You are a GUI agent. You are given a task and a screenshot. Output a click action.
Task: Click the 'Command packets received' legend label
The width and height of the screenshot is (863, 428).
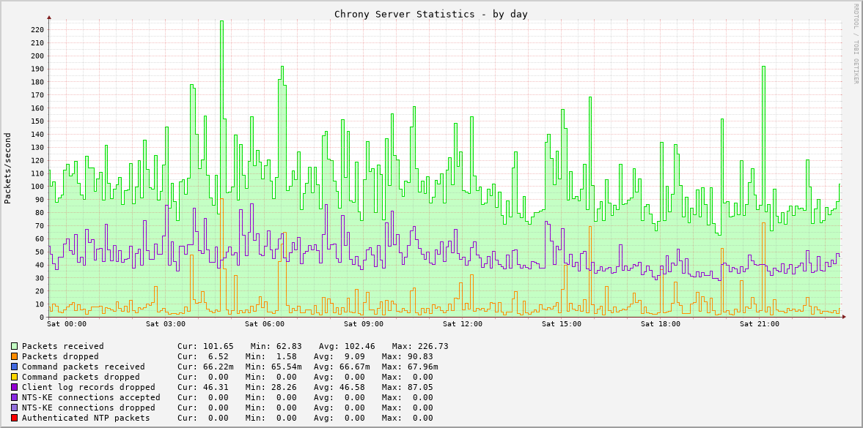84,367
